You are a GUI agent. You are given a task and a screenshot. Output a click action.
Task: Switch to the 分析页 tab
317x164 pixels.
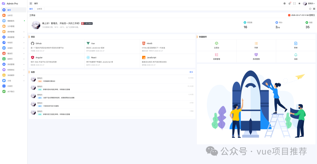click(x=39, y=9)
